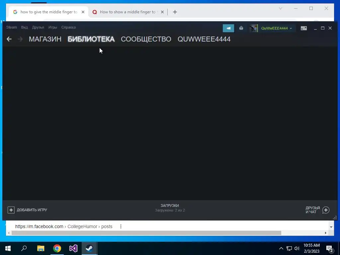Image resolution: width=340 pixels, height=255 pixels.
Task: Go back with Steam's back arrow
Action: (9, 39)
